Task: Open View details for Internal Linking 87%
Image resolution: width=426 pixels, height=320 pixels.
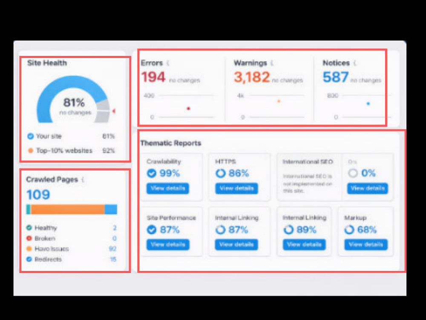Action: [236, 244]
